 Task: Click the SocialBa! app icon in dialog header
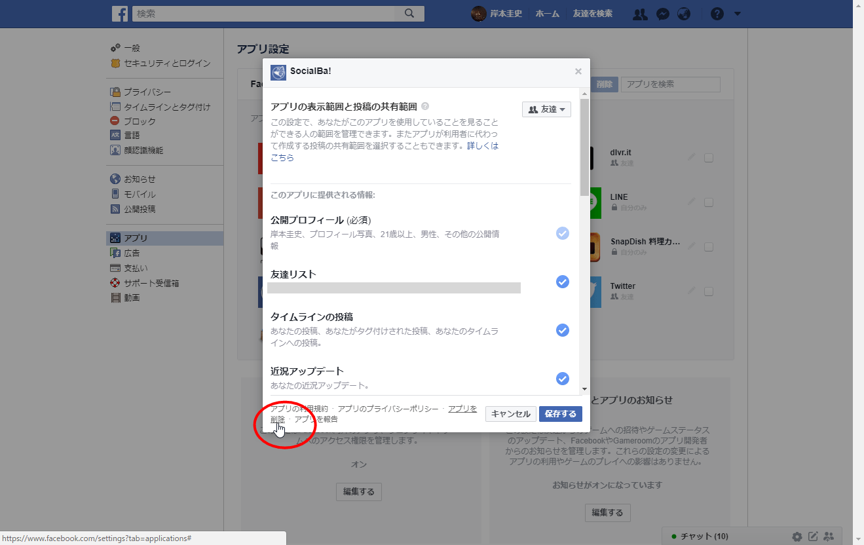pyautogui.click(x=278, y=72)
